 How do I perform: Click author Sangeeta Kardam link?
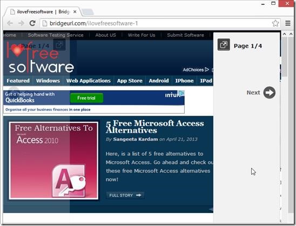[x=136, y=139]
